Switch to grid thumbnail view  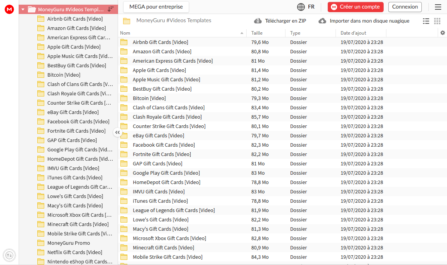[437, 21]
